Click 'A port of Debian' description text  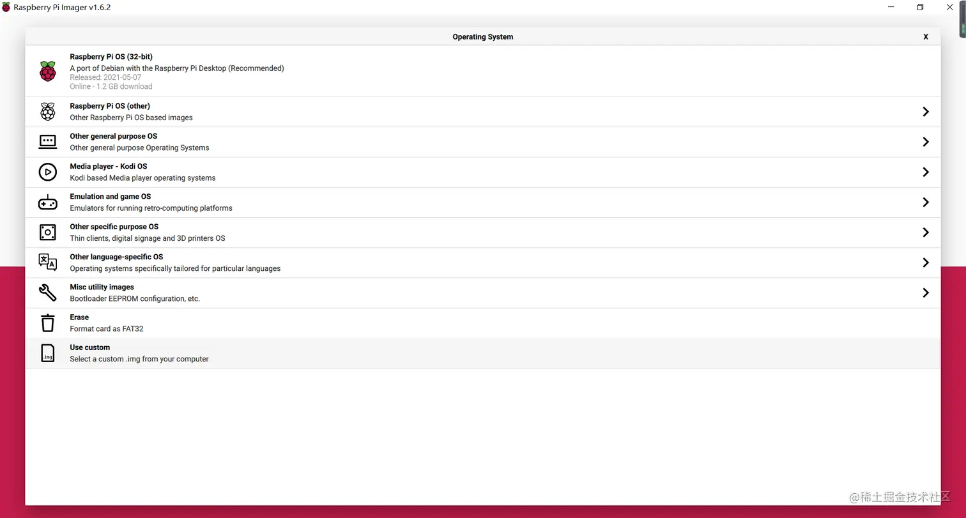pyautogui.click(x=177, y=68)
